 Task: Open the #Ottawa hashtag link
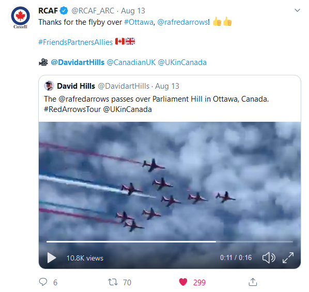pos(138,22)
